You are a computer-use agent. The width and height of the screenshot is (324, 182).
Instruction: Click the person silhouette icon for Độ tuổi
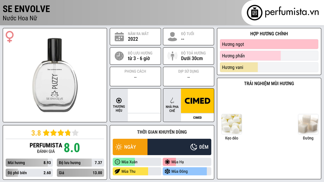pos(172,37)
